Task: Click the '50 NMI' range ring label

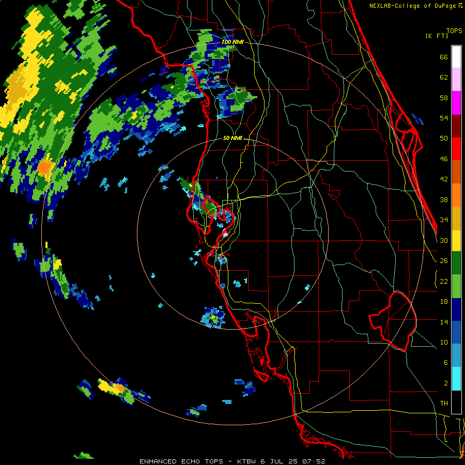Action: 233,138
